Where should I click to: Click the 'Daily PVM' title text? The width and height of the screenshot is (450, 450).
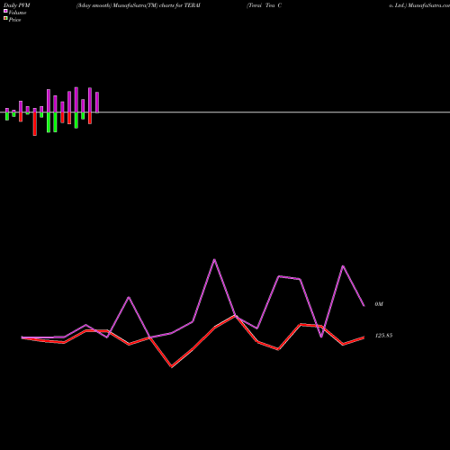17,5
